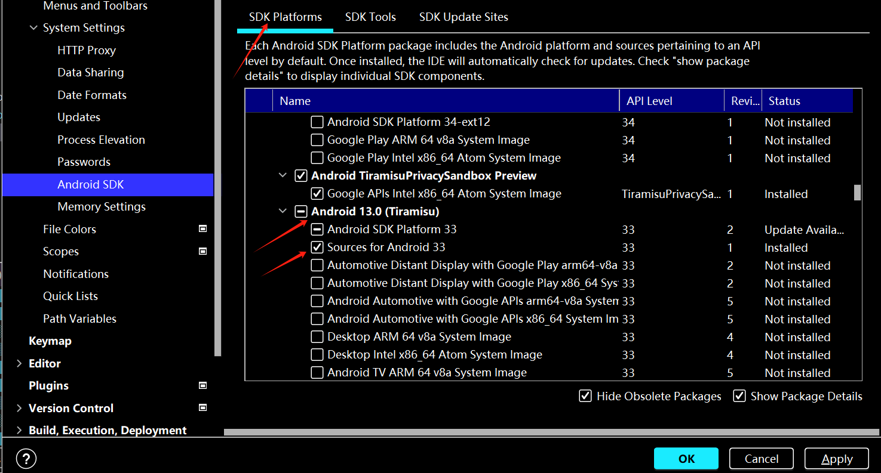This screenshot has width=881, height=473.
Task: Check Android Automotive with Google APIs arm64-v8a
Action: coord(317,301)
